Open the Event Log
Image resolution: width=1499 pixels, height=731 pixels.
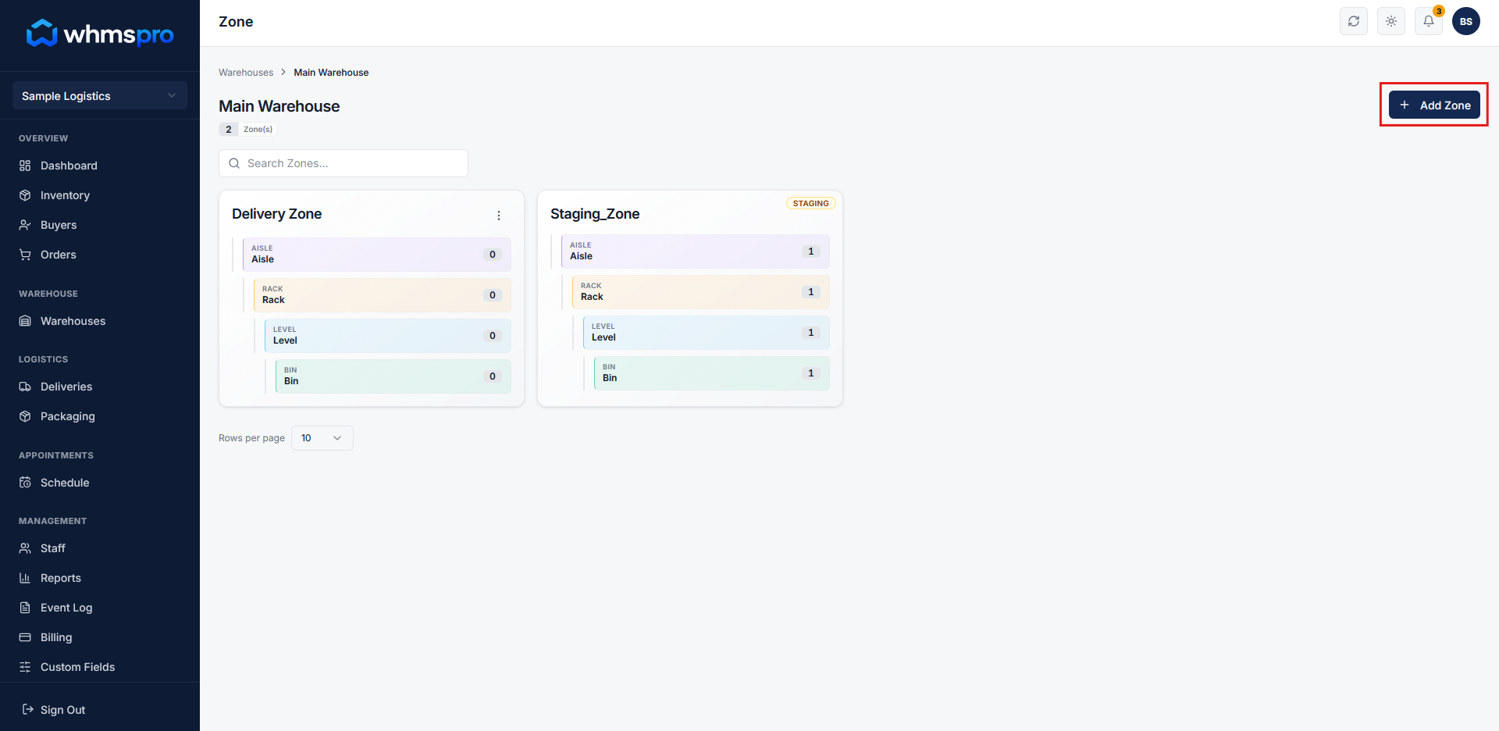66,608
